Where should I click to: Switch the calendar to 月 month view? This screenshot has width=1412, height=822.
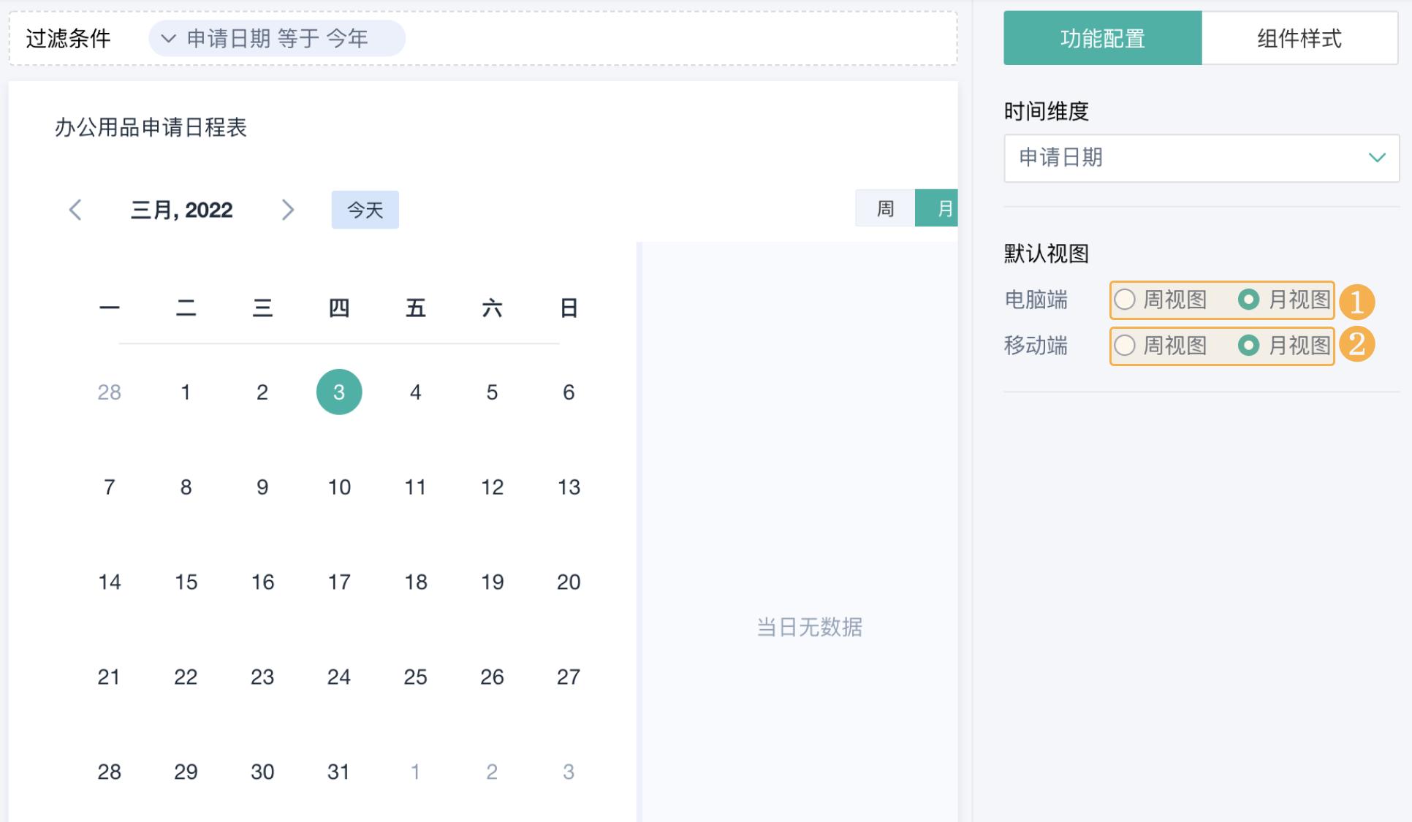point(944,209)
